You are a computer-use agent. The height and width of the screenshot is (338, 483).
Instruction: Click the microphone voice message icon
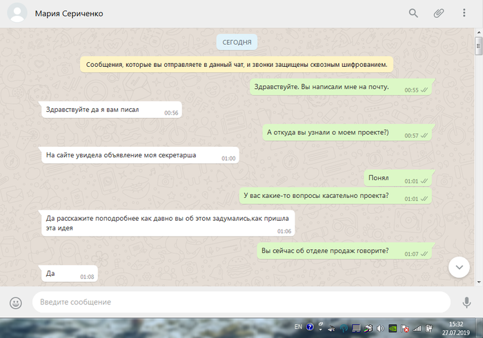pyautogui.click(x=466, y=302)
